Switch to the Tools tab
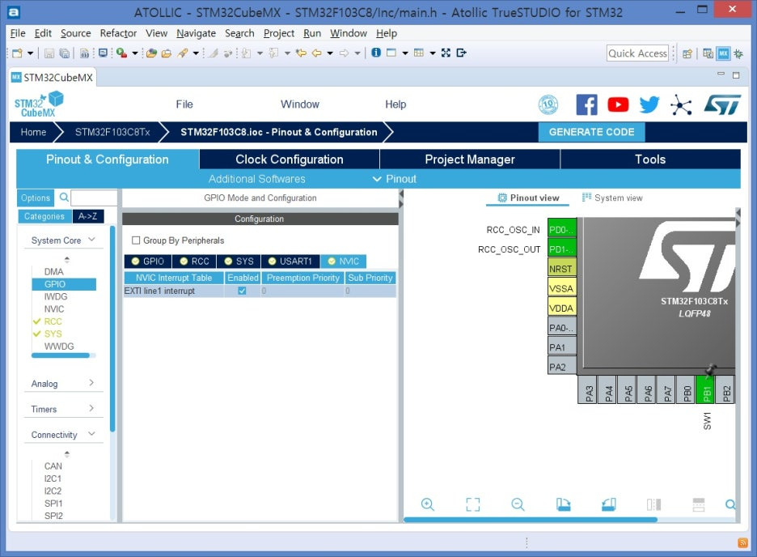Screen dimensions: 757x557 (x=650, y=159)
